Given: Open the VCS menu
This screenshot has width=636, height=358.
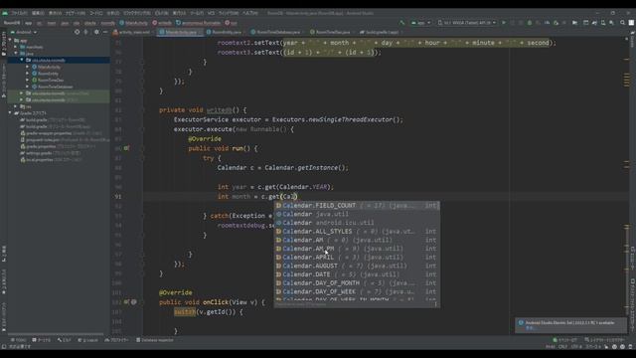Looking at the screenshot, I should pos(211,13).
